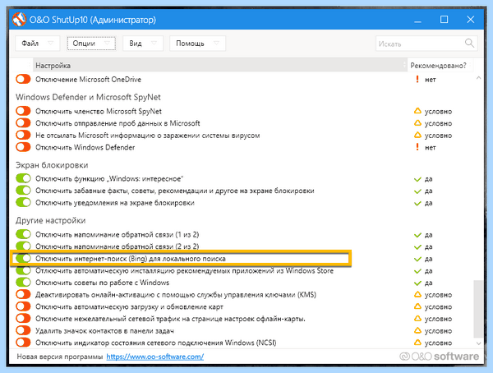Open the oo-software.com link
Image resolution: width=493 pixels, height=373 pixels.
pos(155,357)
